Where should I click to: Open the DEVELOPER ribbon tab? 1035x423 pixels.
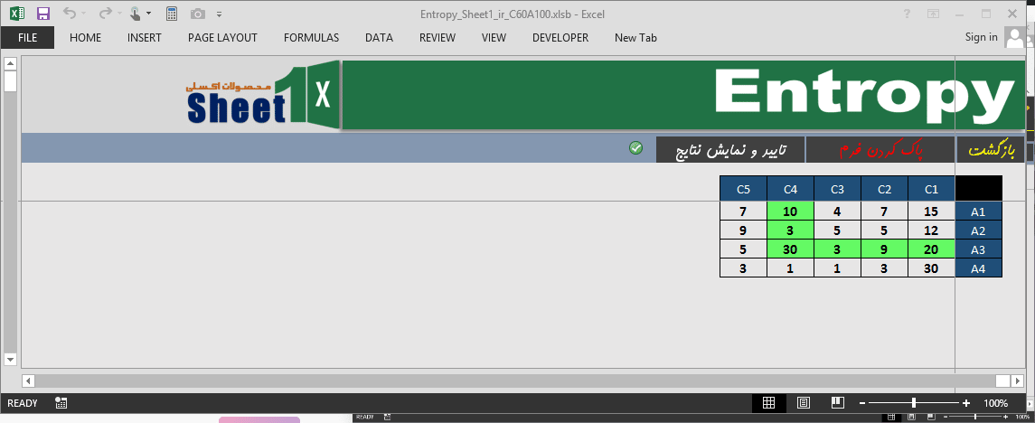pyautogui.click(x=560, y=38)
